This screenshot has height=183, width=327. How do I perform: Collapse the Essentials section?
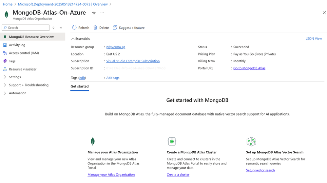point(73,39)
